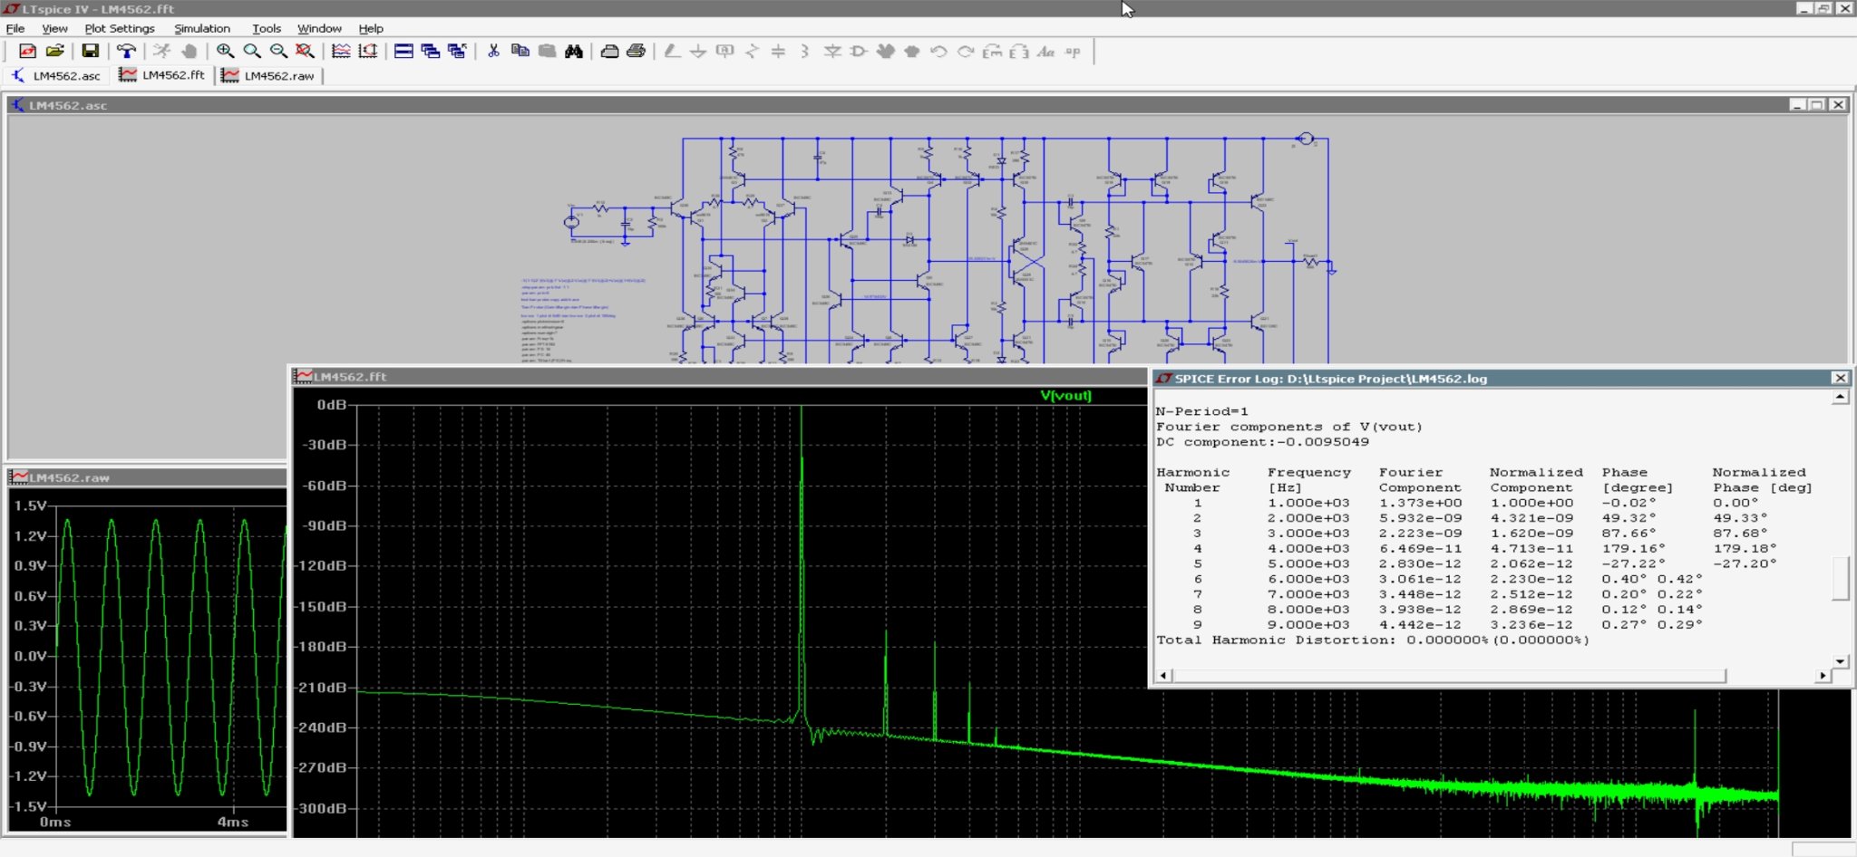Click the Undo arrow icon
This screenshot has width=1857, height=857.
938,52
